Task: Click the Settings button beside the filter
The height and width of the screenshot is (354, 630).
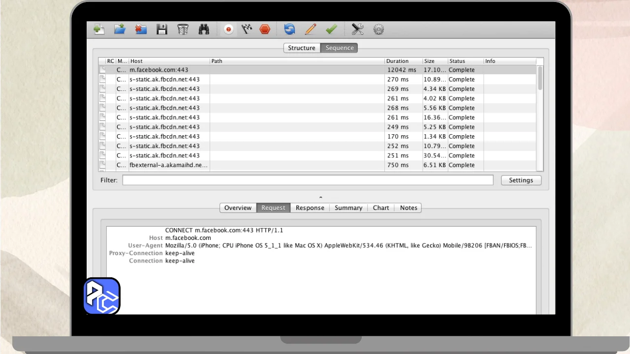Action: [x=521, y=180]
